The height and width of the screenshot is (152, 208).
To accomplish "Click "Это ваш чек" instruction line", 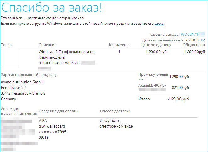I will [x=43, y=18].
